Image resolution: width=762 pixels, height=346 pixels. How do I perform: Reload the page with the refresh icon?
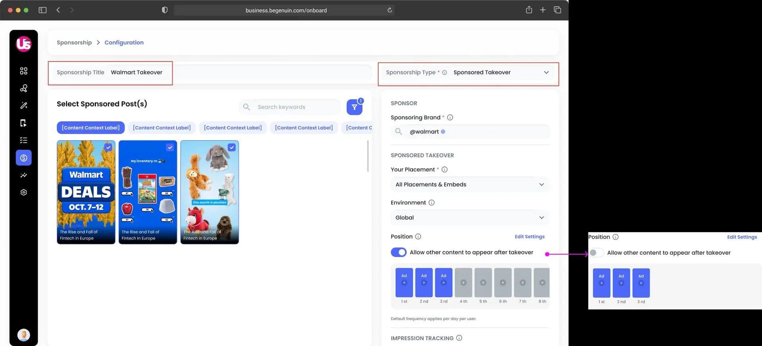coord(390,10)
